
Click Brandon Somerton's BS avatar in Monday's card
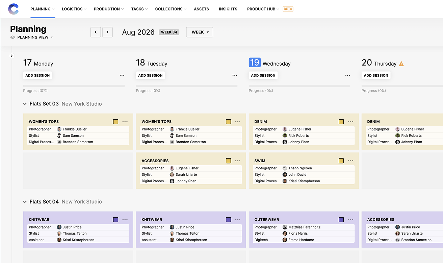[x=59, y=142]
